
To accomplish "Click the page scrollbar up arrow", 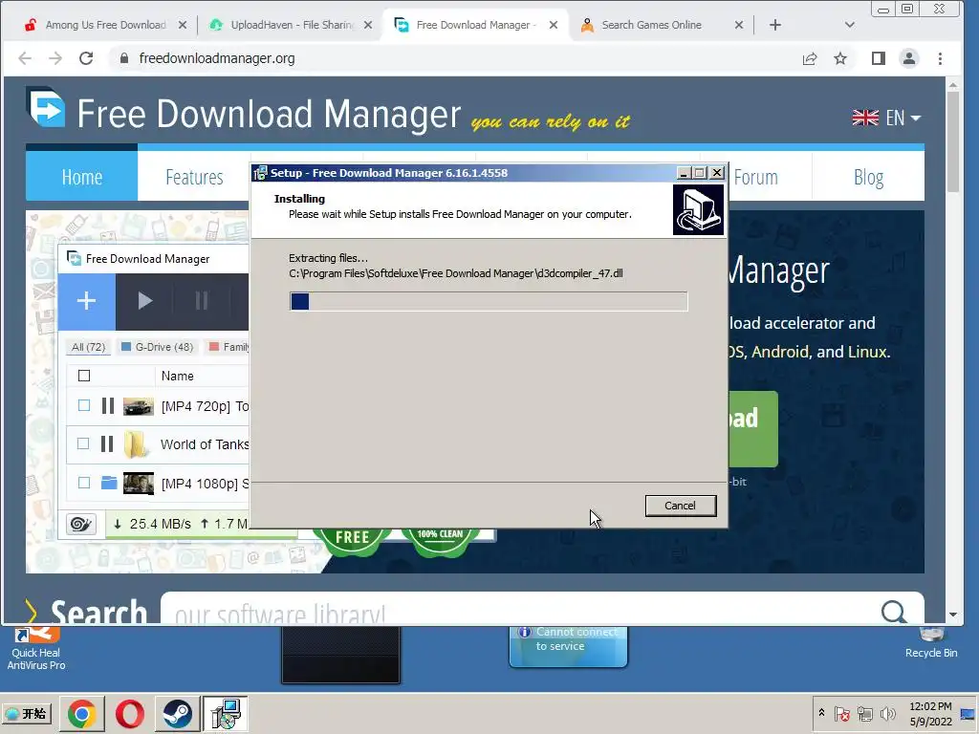I will [953, 85].
